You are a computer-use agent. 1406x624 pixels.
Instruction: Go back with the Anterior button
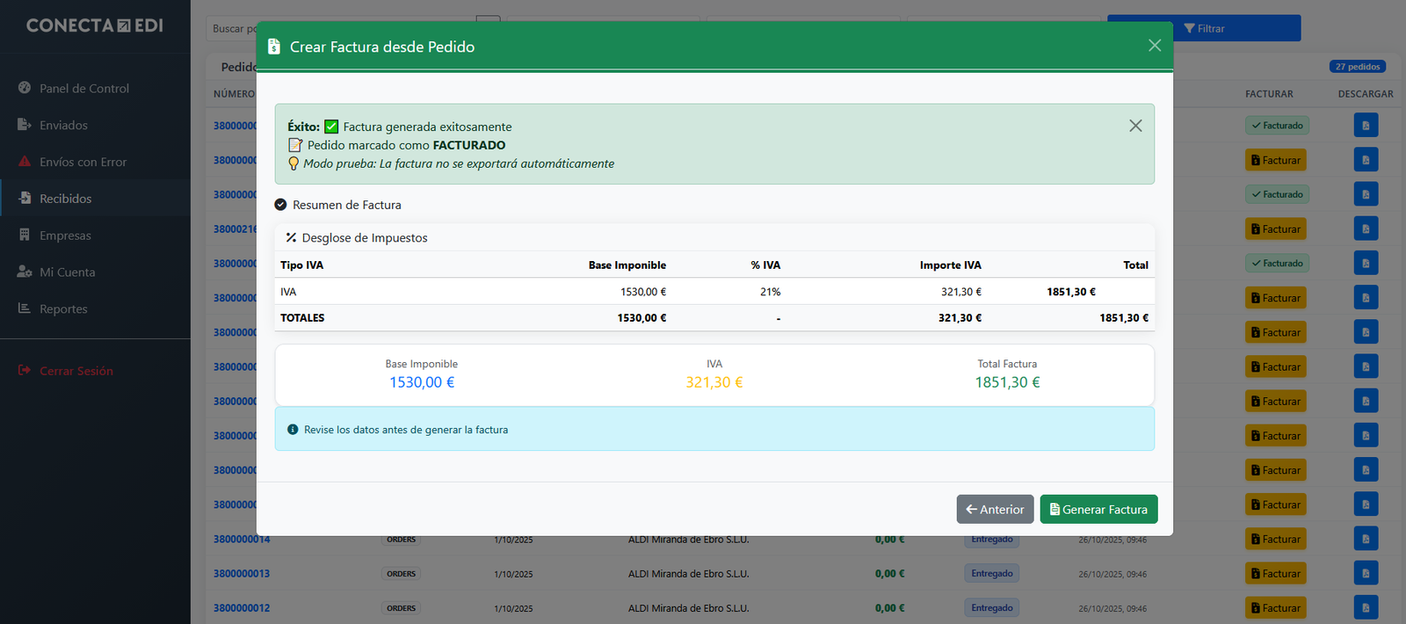click(x=995, y=509)
